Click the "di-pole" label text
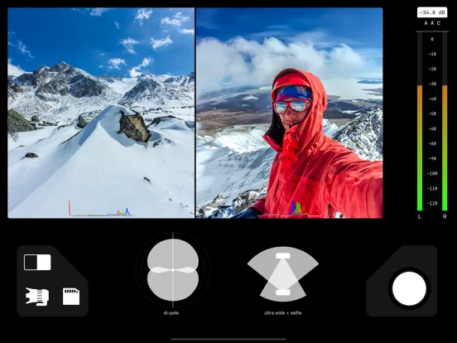Screen dimensions: 457x343 click(171, 313)
